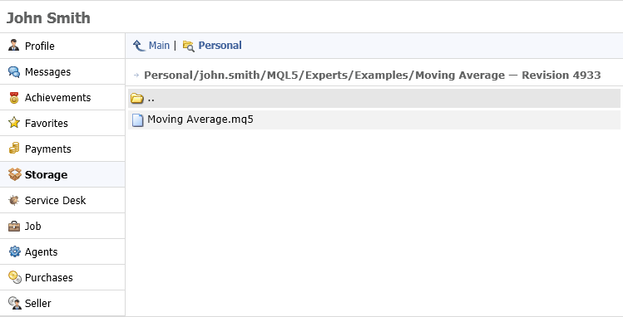Click the John Smith heading

[x=48, y=17]
